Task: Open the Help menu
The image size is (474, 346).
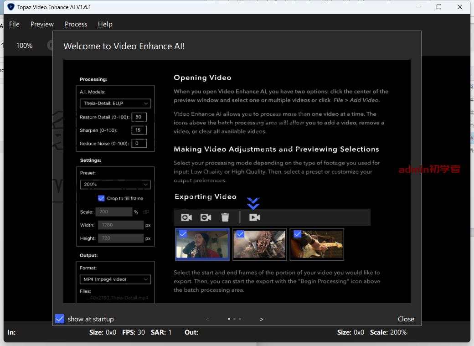Action: (x=105, y=24)
